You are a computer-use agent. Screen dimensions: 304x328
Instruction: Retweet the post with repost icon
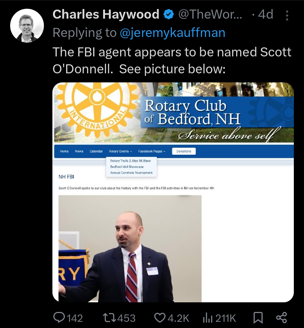tap(109, 318)
